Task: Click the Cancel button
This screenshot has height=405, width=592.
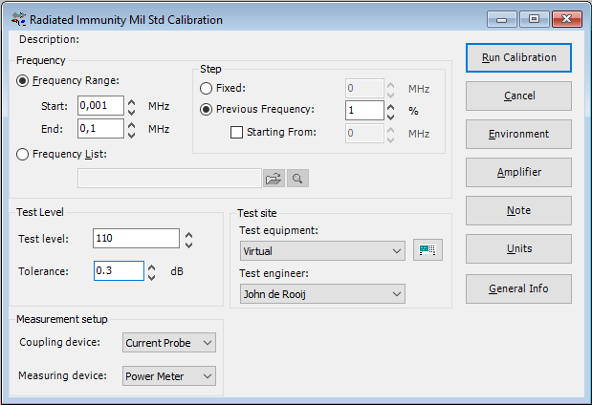Action: [518, 96]
